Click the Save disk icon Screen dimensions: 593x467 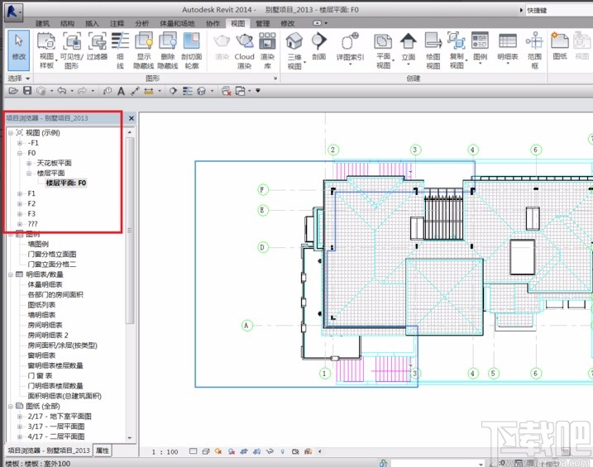(27, 91)
